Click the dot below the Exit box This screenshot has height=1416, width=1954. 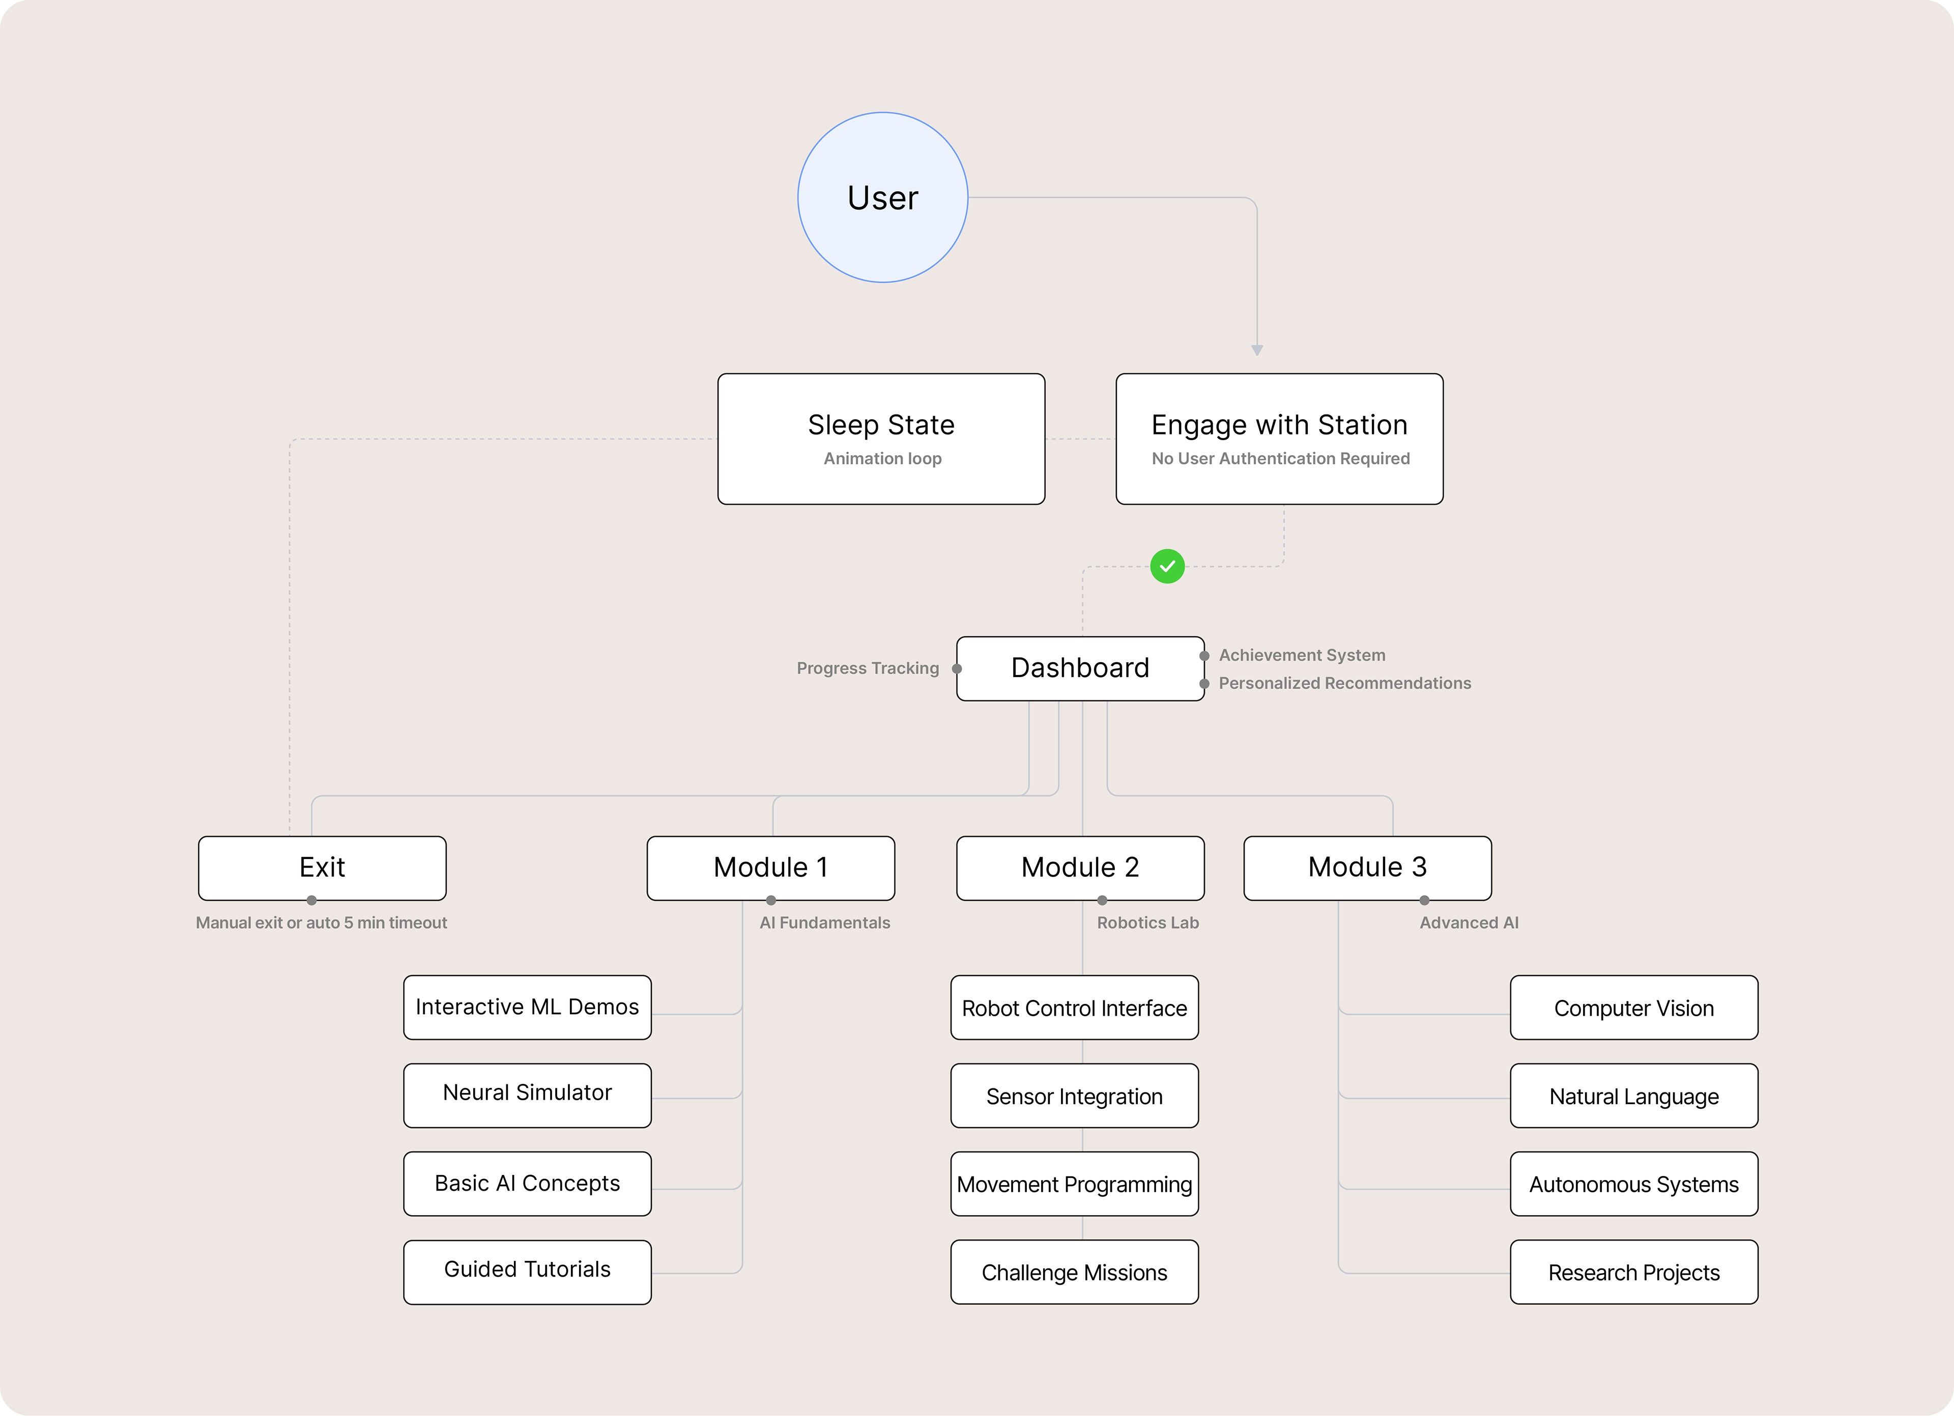(312, 900)
